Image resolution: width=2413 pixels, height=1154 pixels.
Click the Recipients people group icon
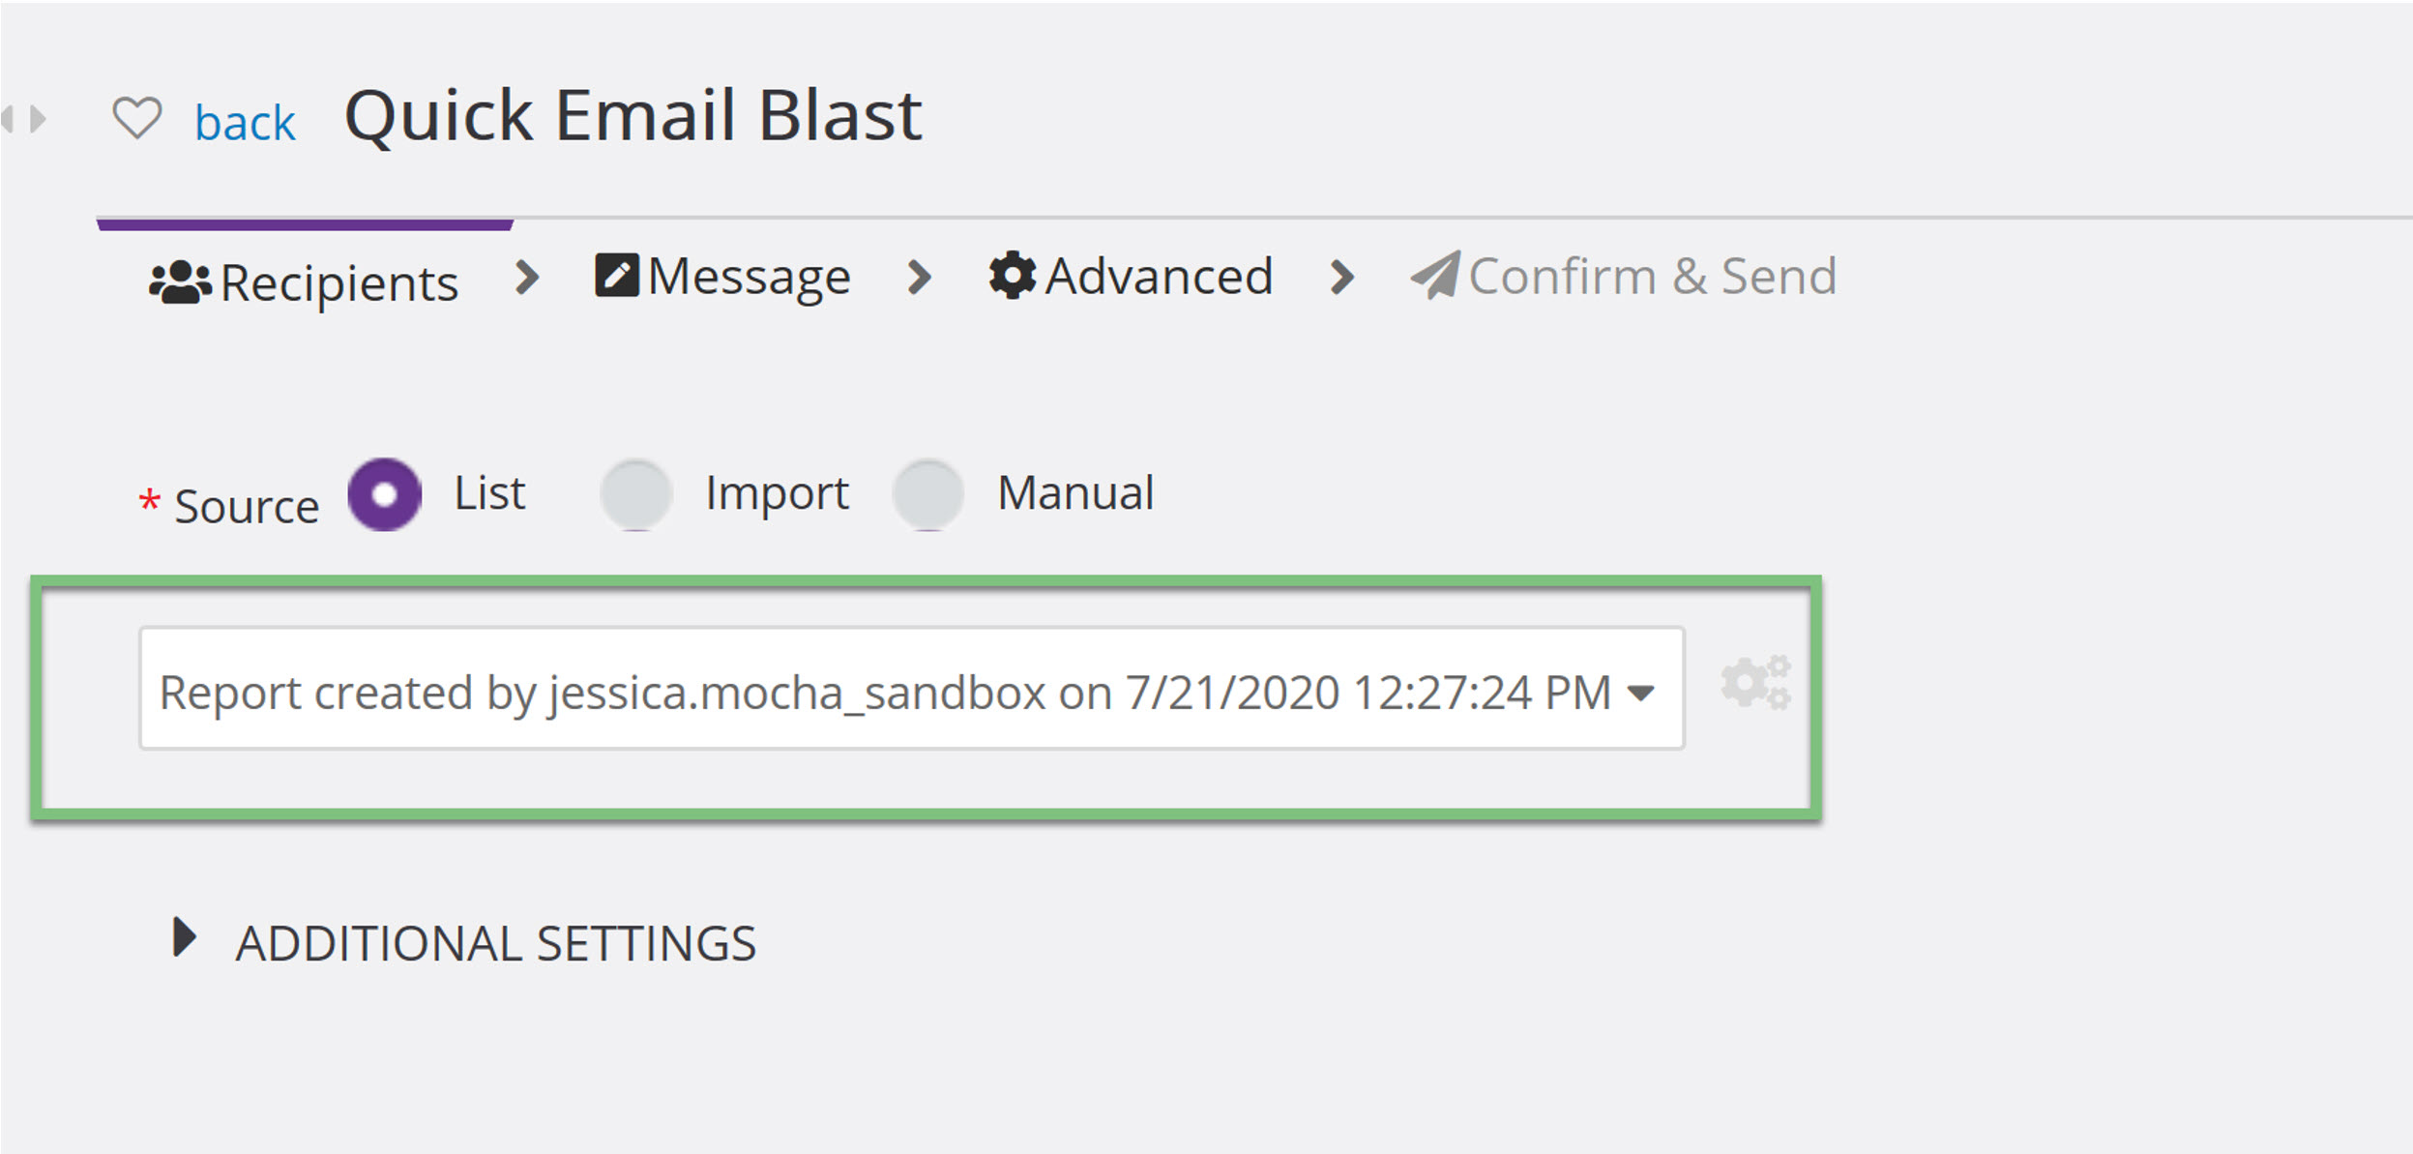180,282
